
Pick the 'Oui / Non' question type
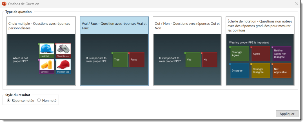187,26
